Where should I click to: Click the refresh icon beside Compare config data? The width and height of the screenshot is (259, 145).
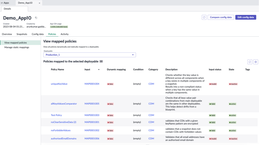(204, 17)
